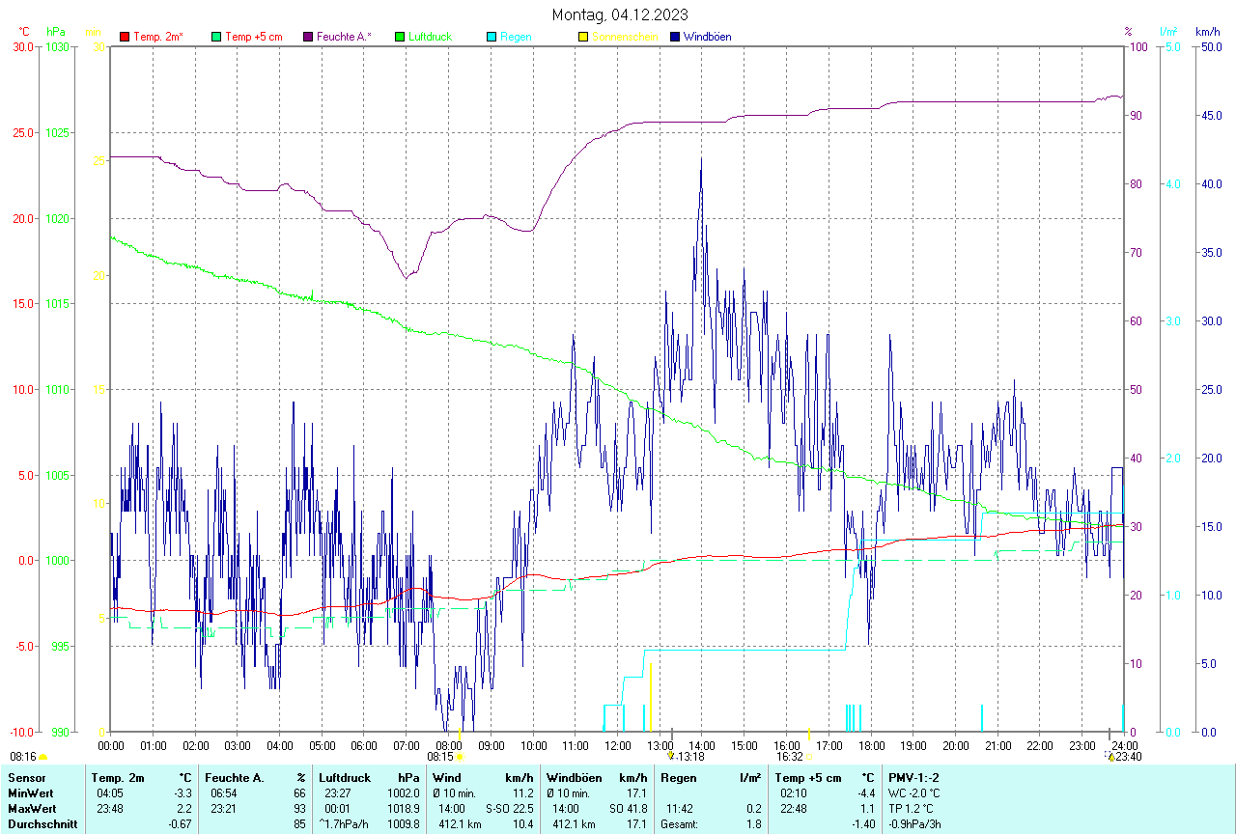Click the rain time '11:42'
1236x834 pixels.
click(x=679, y=808)
